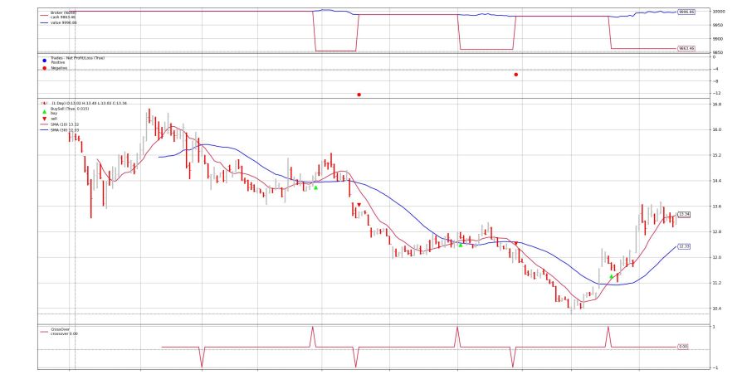The width and height of the screenshot is (747, 389).
Task: Click the 'BuySell (True, 0.015)' legend title
Action: coord(70,109)
